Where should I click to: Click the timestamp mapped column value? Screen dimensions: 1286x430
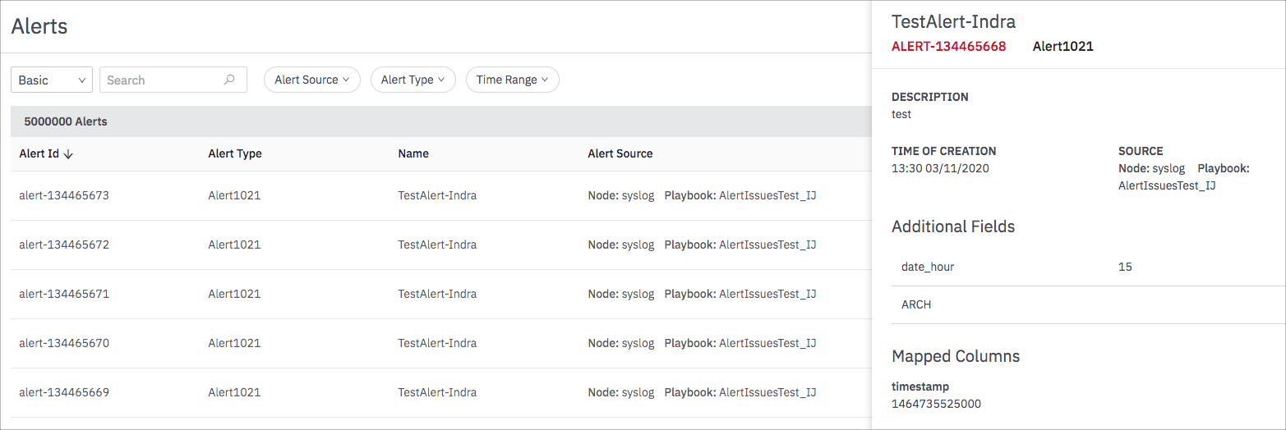pyautogui.click(x=936, y=404)
